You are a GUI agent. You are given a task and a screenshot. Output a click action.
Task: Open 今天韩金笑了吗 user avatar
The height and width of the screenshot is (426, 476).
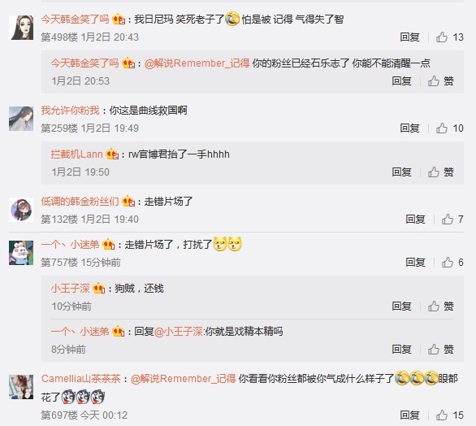(21, 28)
